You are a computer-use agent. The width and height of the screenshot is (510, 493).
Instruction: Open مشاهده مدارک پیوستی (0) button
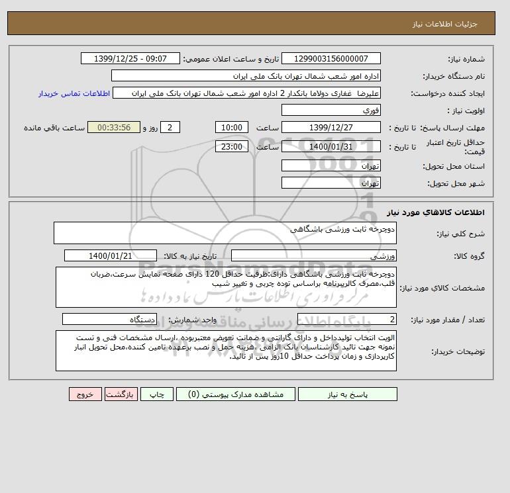point(236,394)
